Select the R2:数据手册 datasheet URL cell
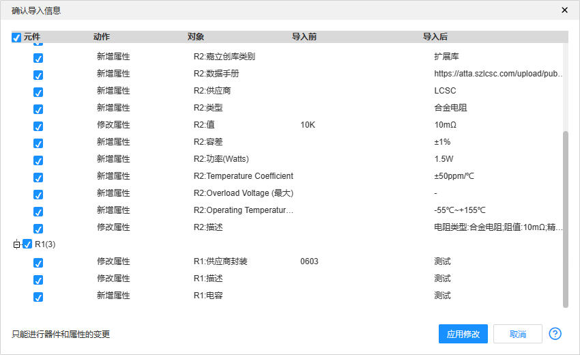580x355 pixels. click(498, 74)
